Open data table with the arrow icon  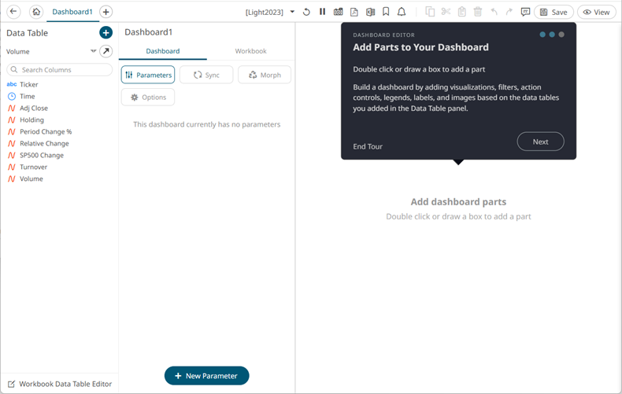(106, 51)
